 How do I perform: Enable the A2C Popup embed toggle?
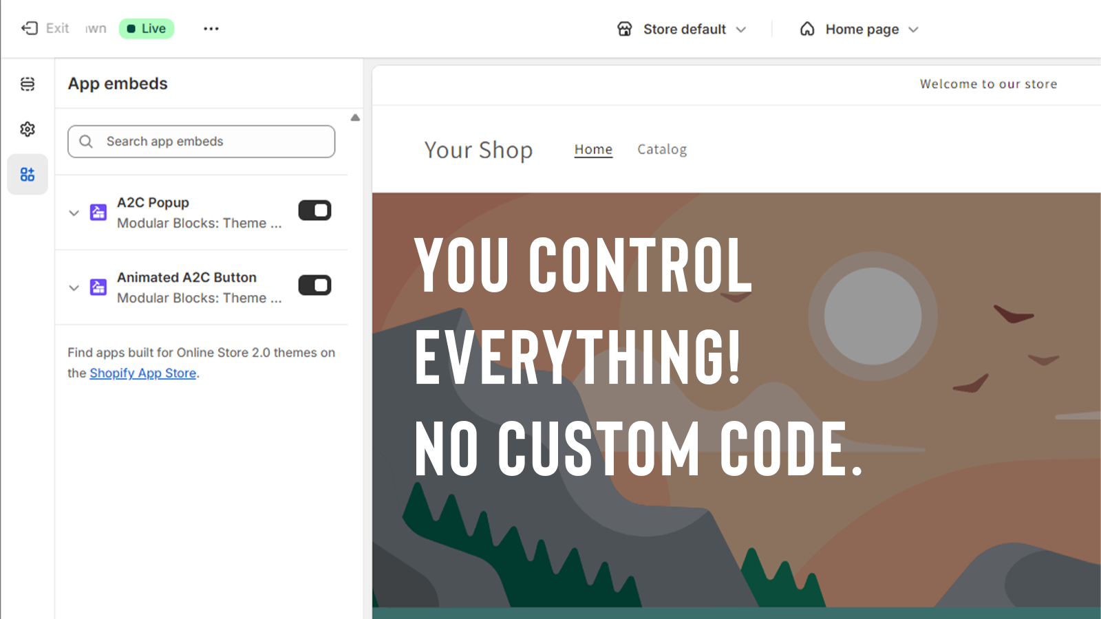[314, 210]
